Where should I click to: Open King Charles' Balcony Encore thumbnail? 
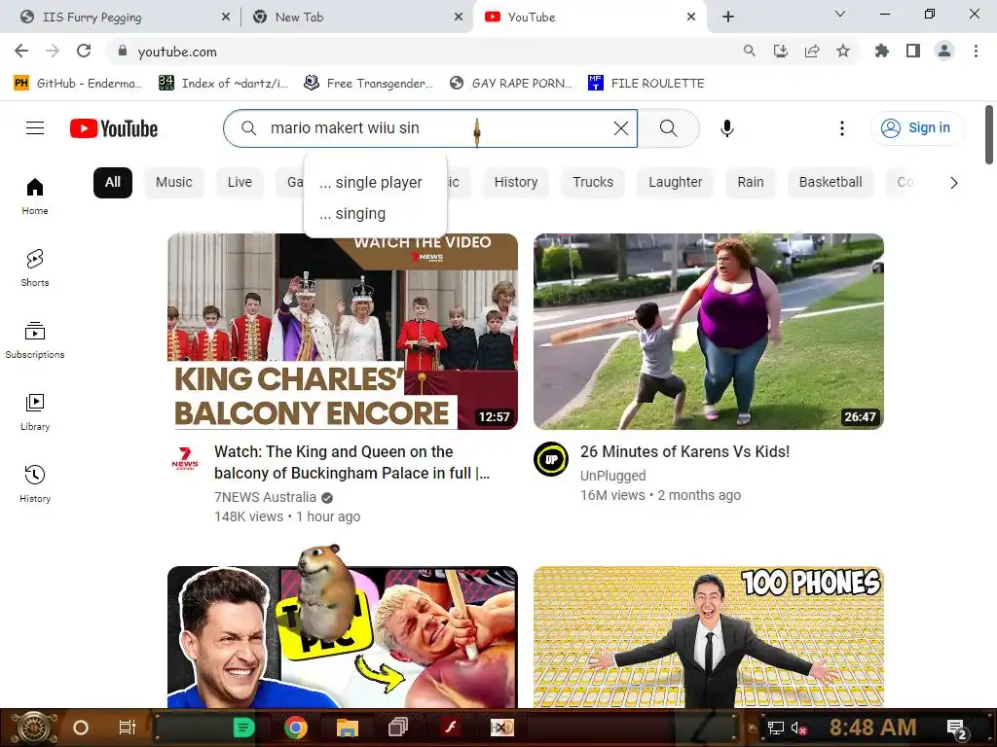342,332
